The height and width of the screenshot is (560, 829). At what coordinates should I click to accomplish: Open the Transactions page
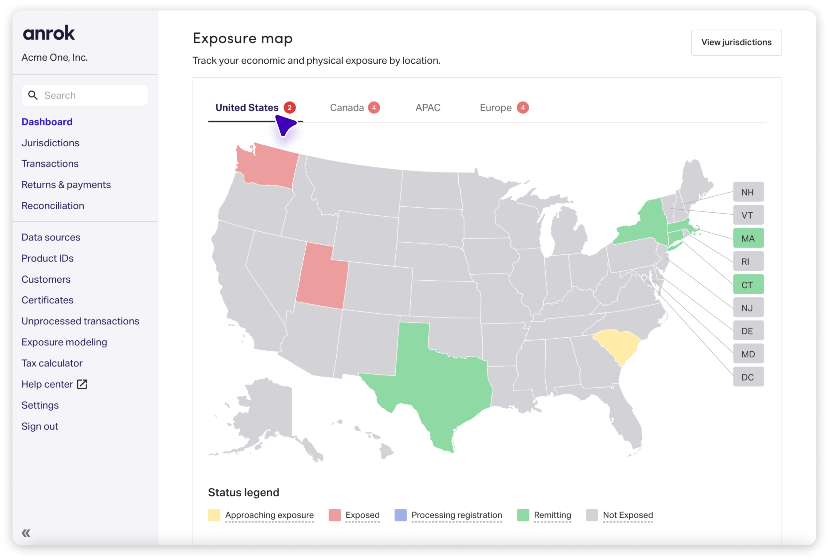click(50, 164)
